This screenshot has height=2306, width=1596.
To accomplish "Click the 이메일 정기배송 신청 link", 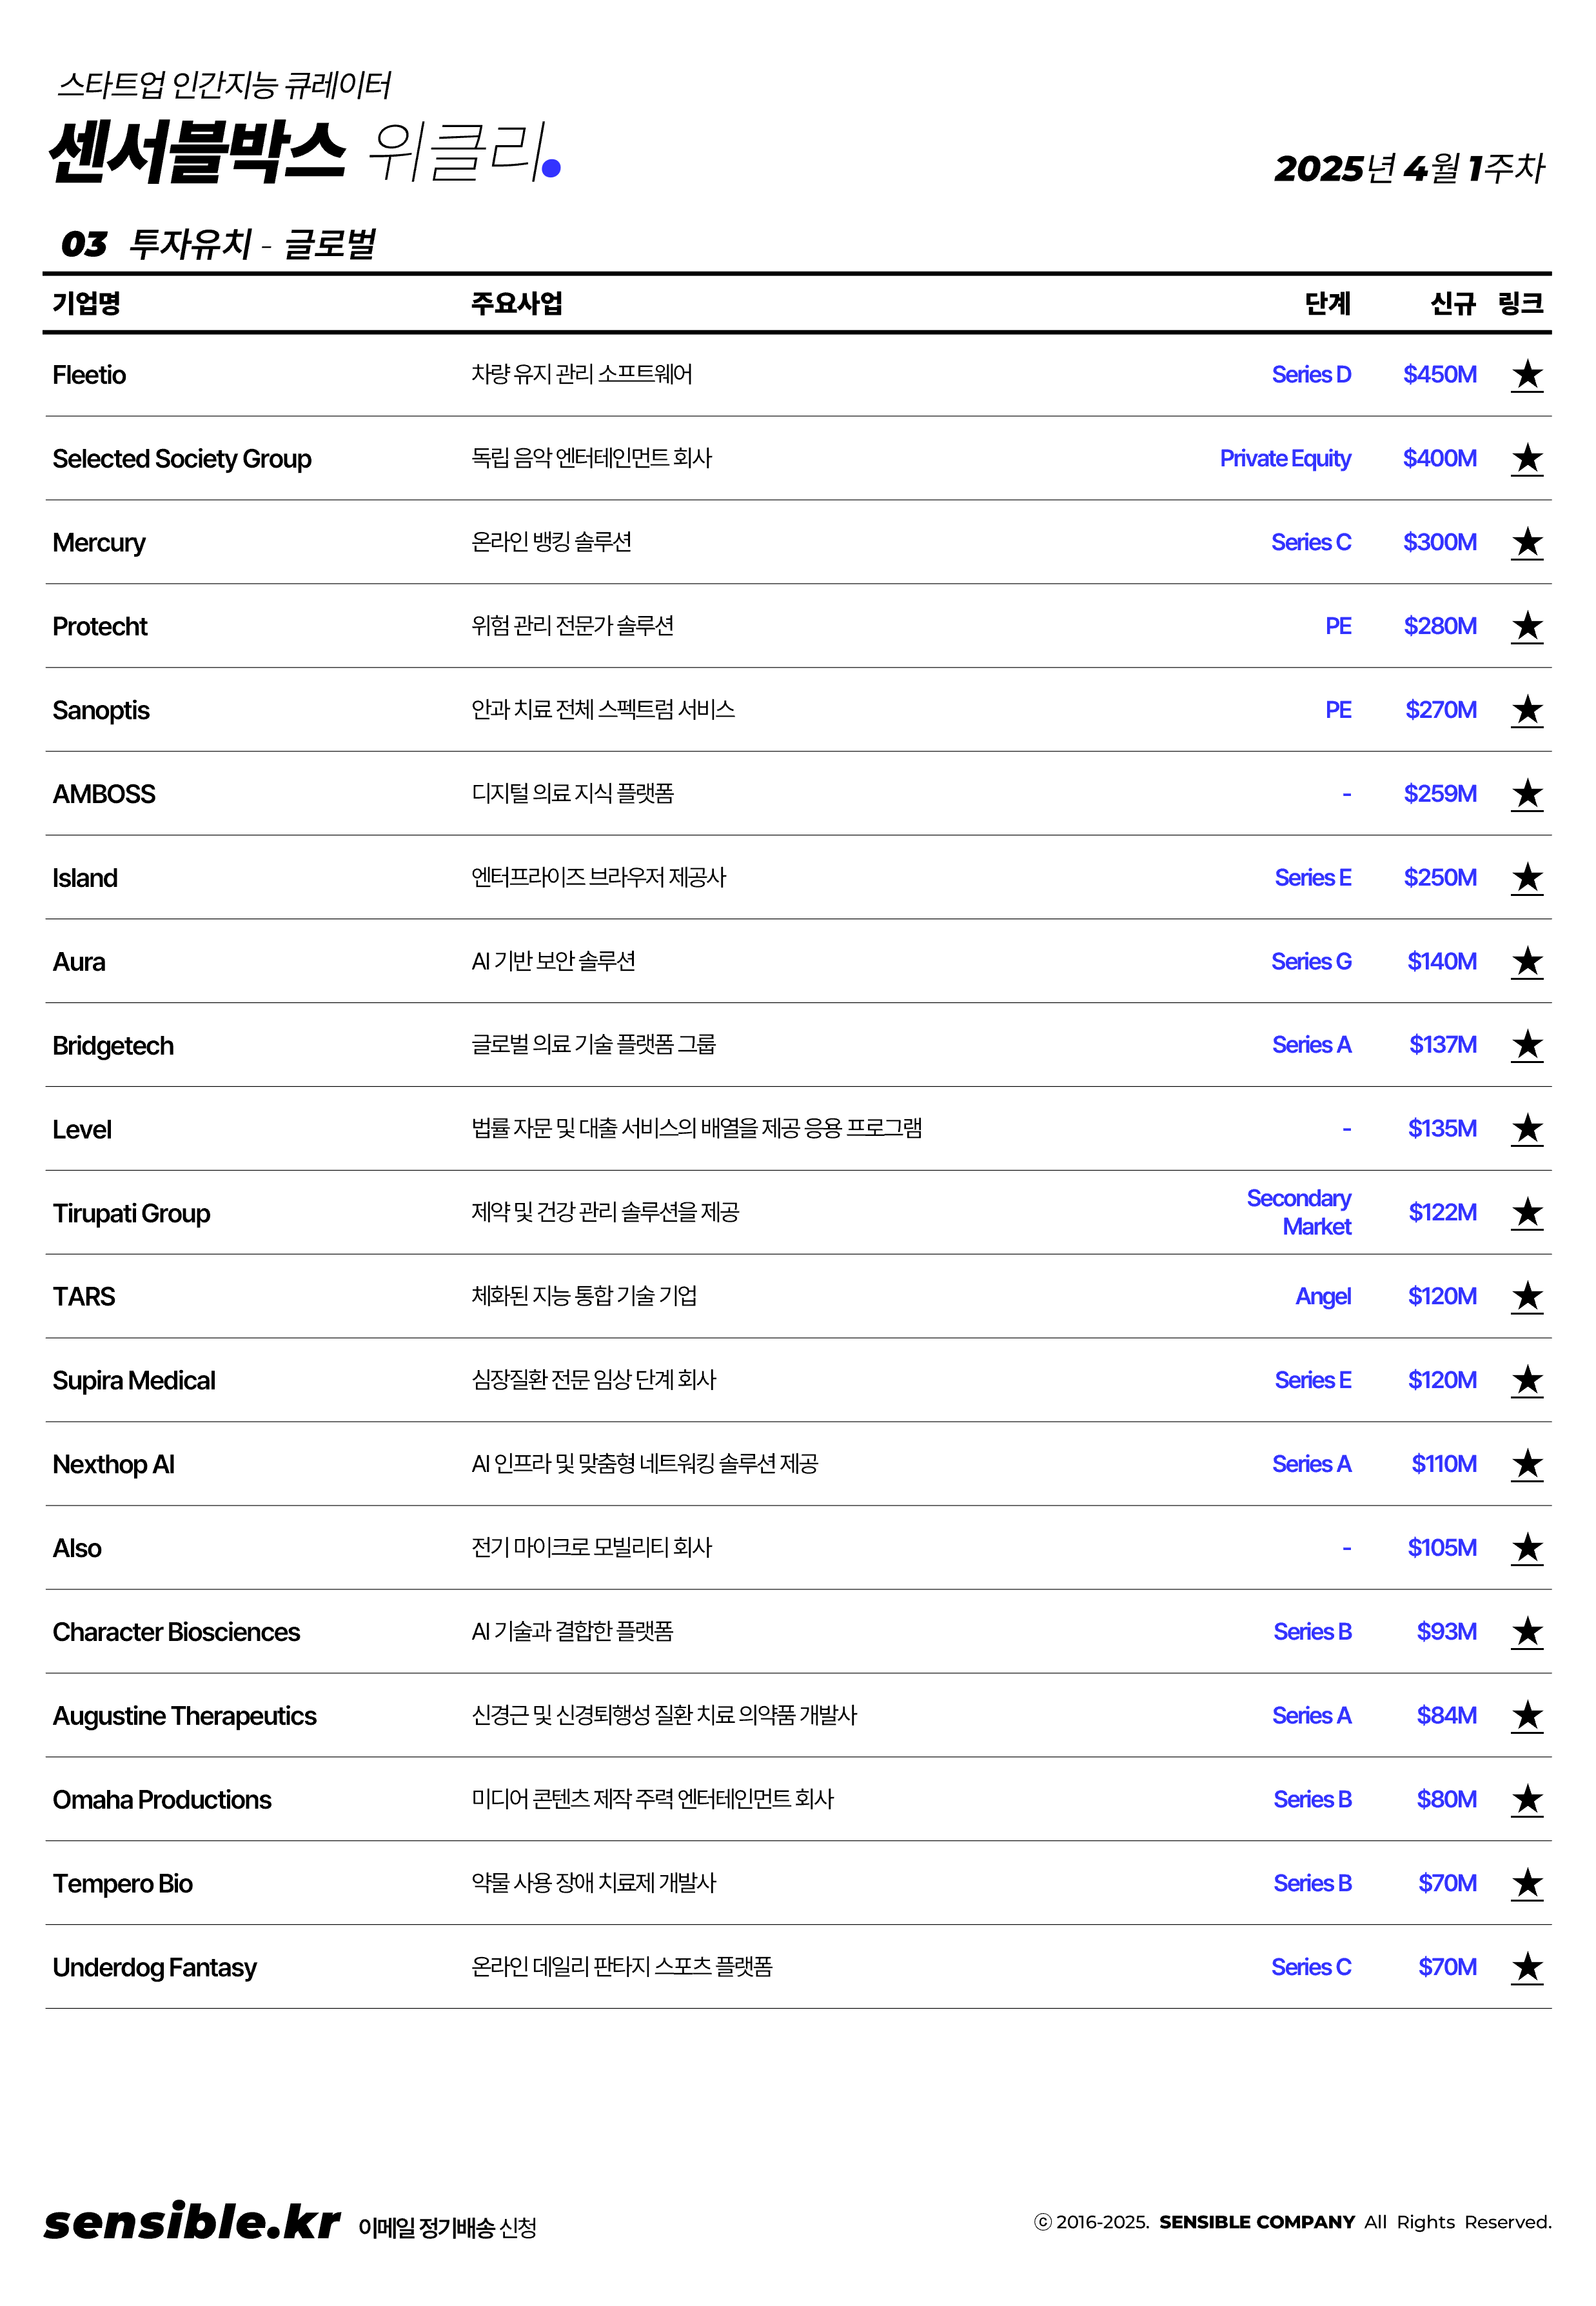I will [447, 2227].
